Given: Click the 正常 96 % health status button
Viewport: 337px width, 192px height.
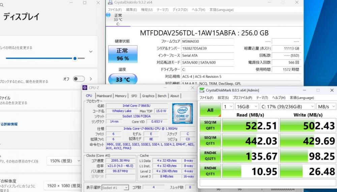Looking at the screenshot, I should pyautogui.click(x=123, y=54).
